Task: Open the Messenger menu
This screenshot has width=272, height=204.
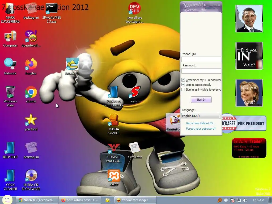Action: [189, 10]
